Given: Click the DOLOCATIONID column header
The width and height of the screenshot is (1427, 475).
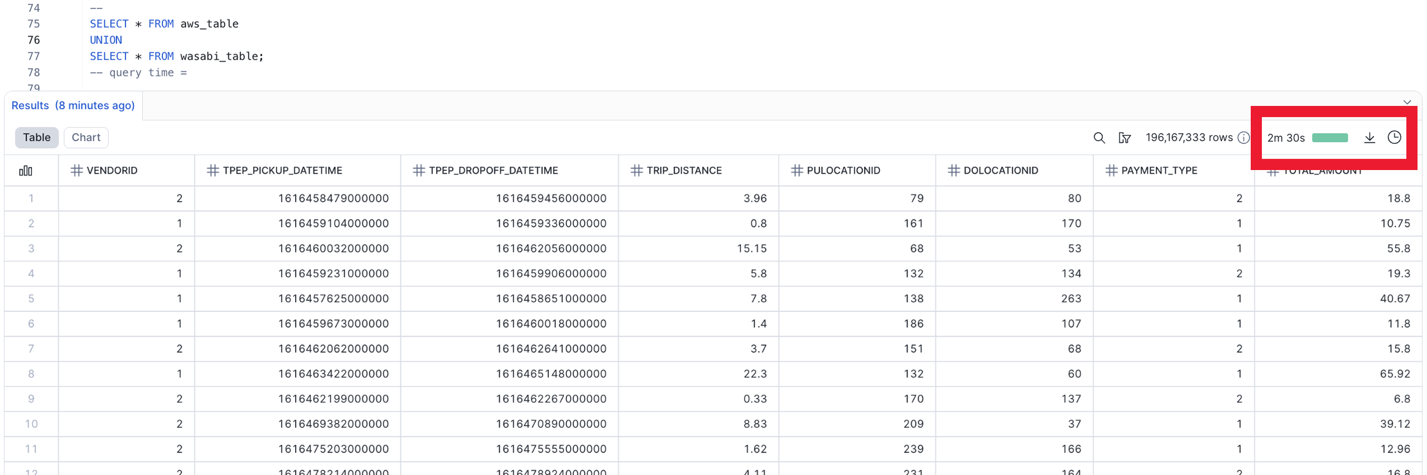Looking at the screenshot, I should point(1000,171).
